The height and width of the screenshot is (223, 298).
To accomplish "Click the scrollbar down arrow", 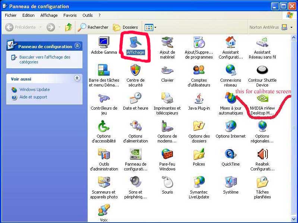I will click(294, 220).
